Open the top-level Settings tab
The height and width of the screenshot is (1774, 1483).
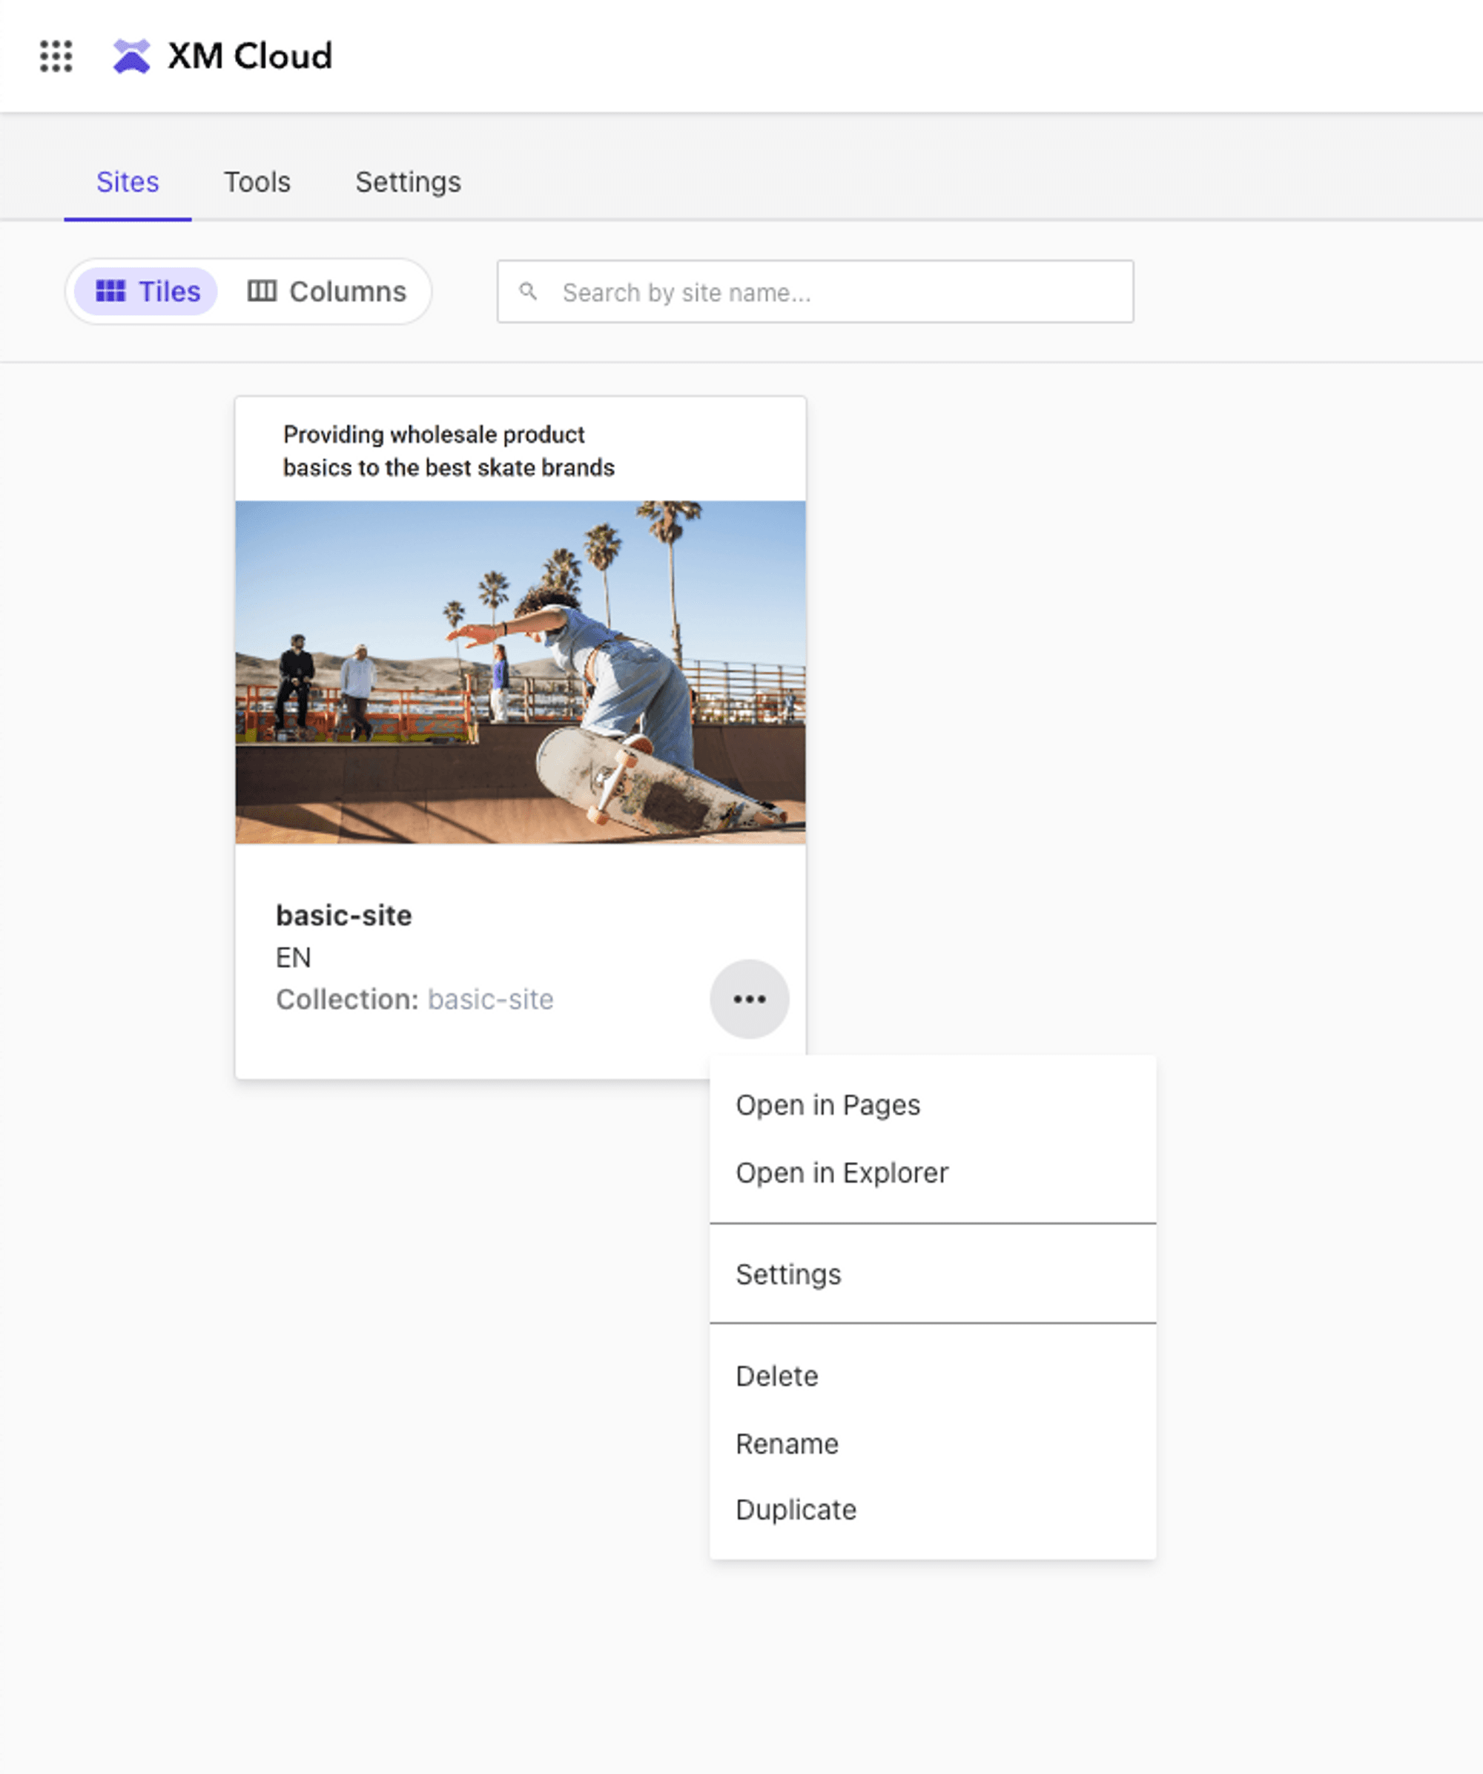click(408, 182)
